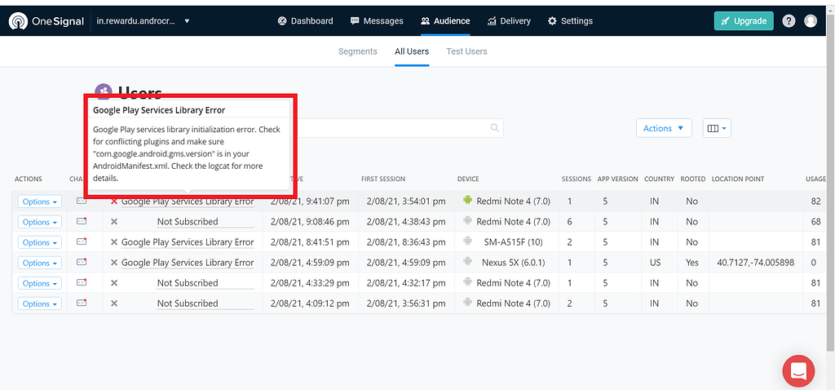The image size is (835, 390).
Task: Click the APP VERSION column header
Action: [x=617, y=179]
